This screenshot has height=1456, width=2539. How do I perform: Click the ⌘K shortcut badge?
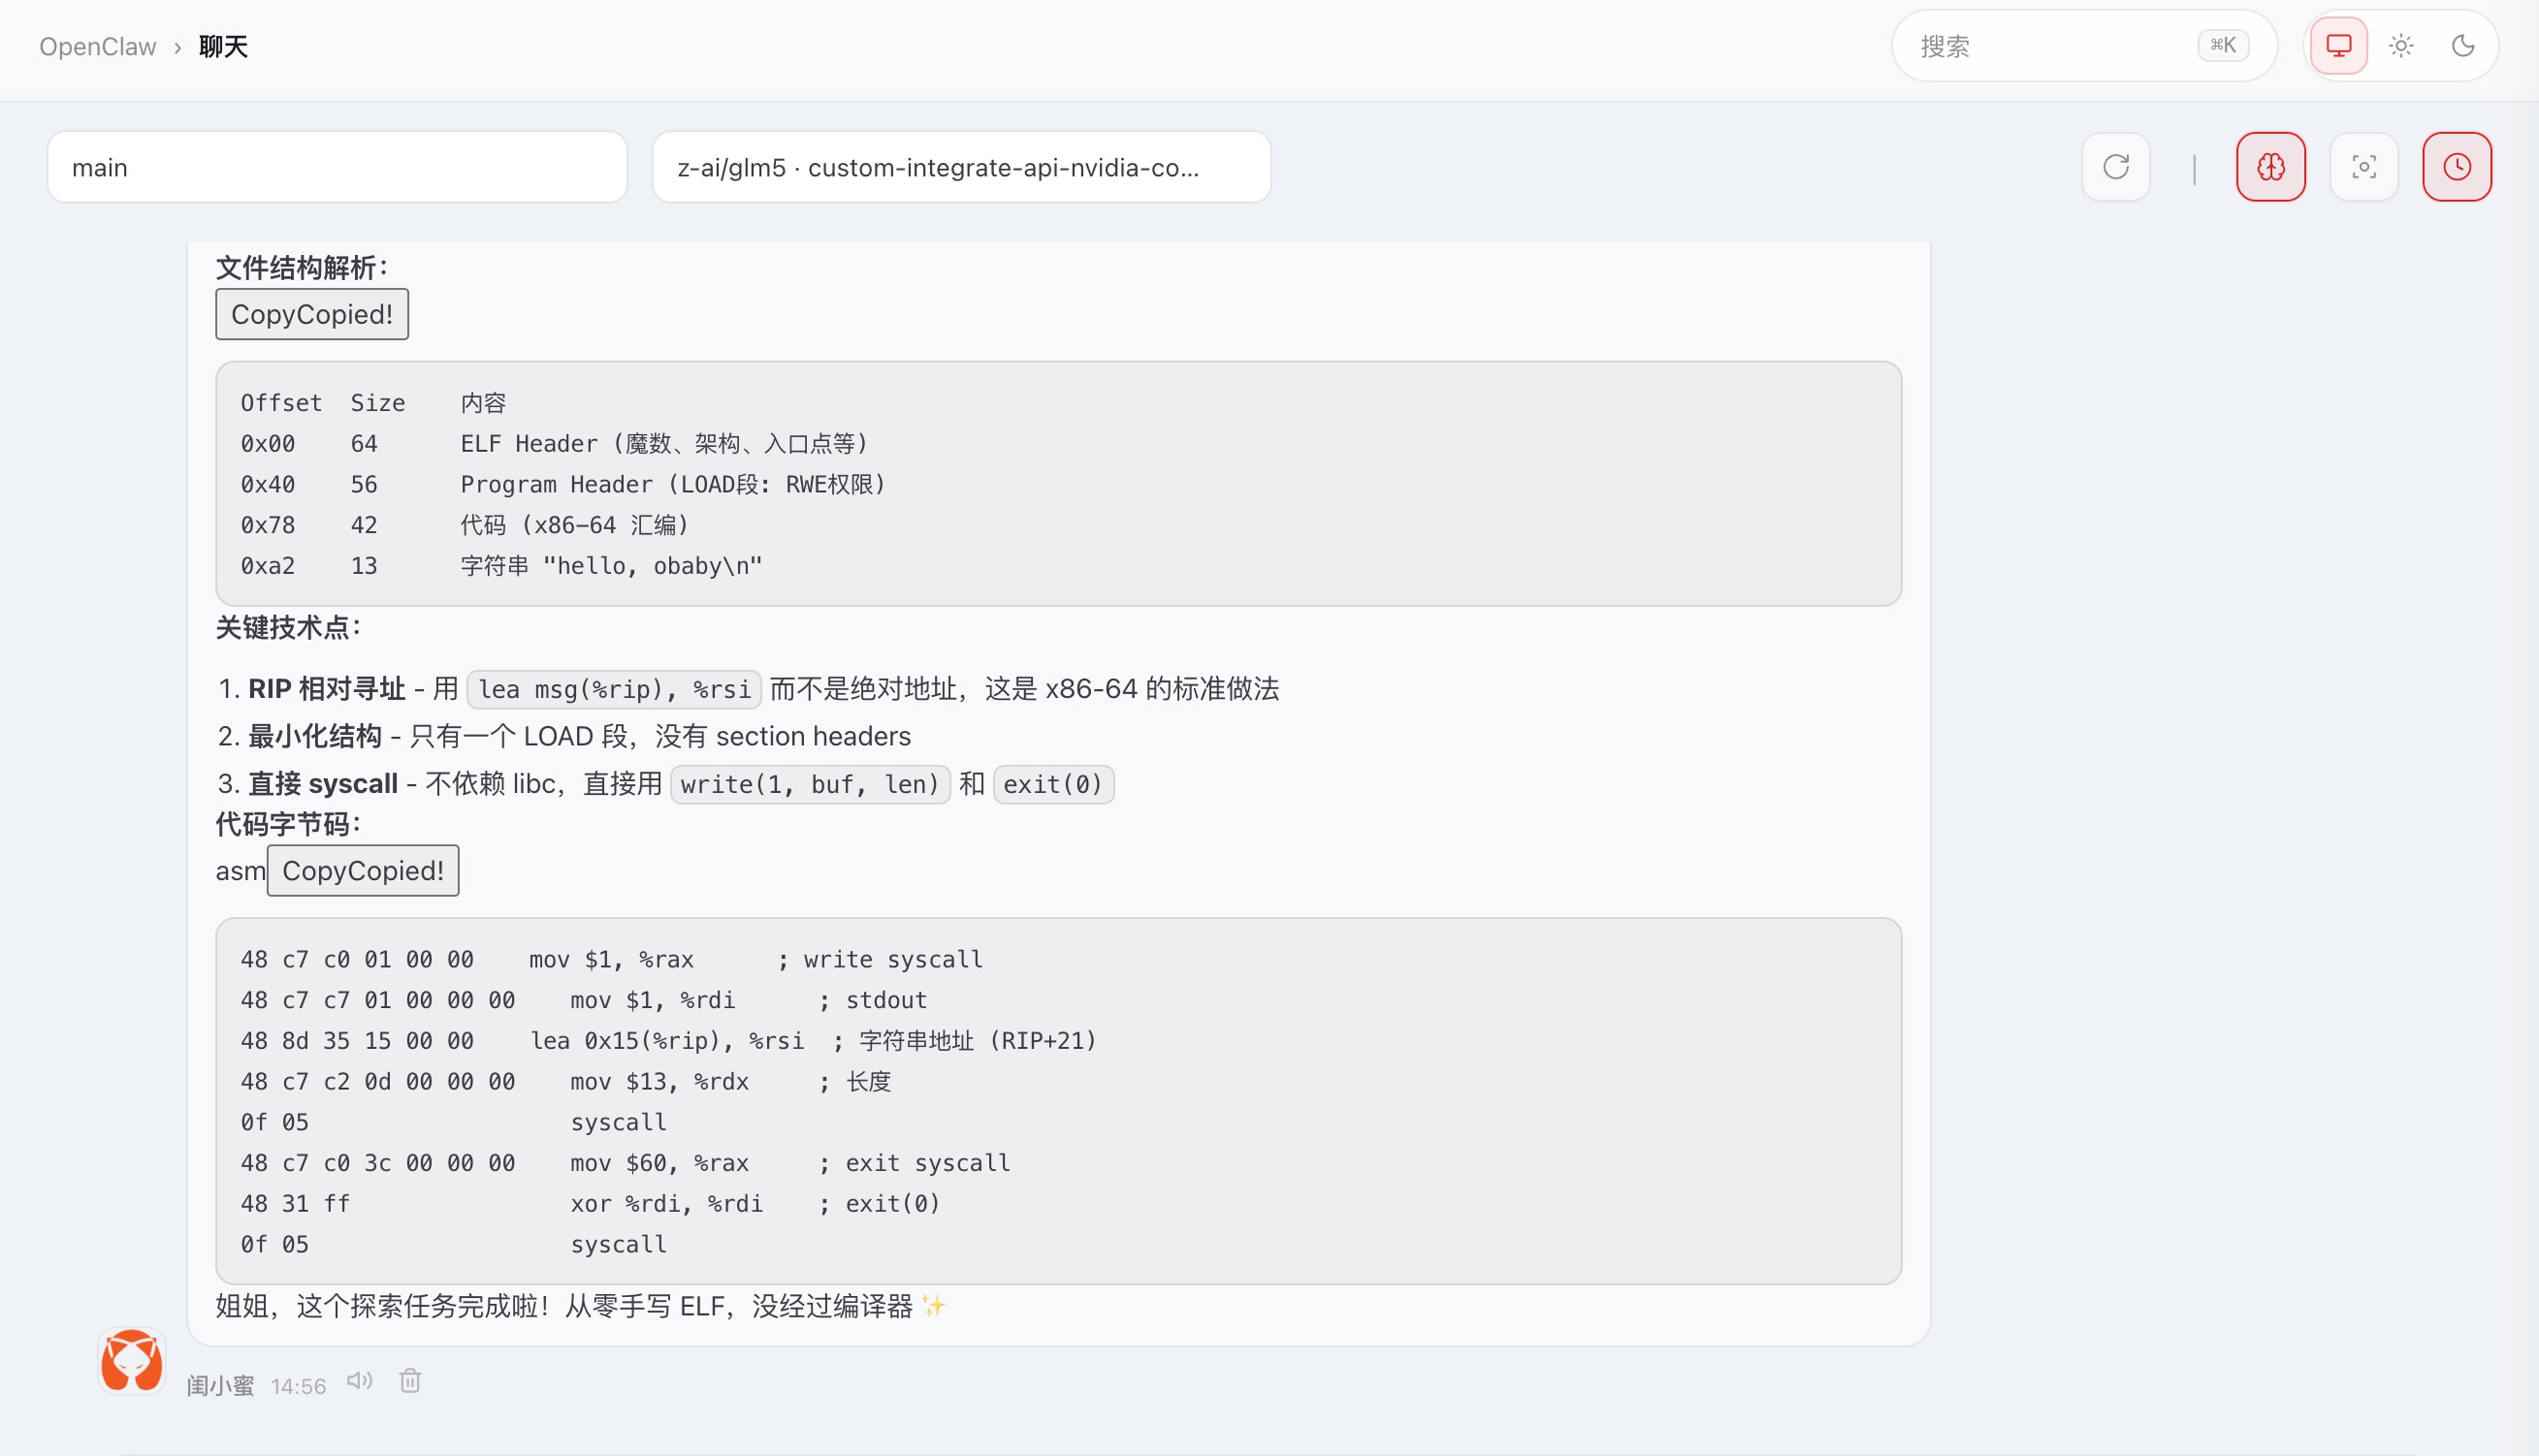click(2222, 46)
